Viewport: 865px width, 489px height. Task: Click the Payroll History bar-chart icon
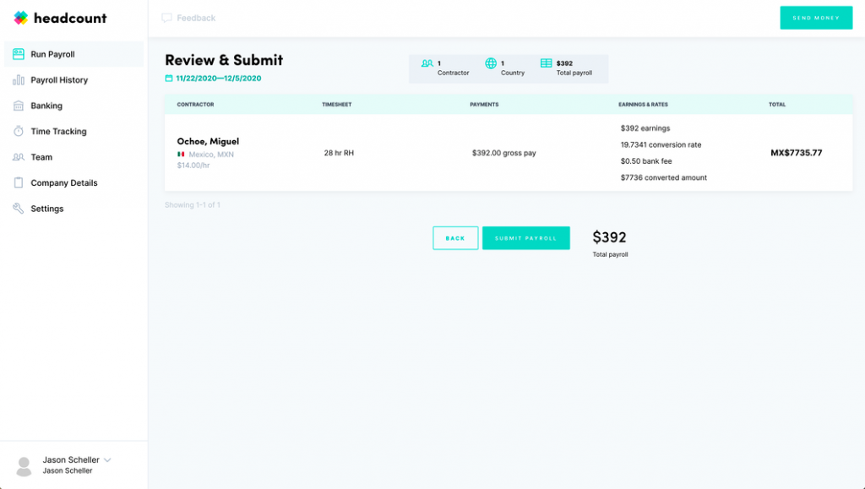pos(19,79)
